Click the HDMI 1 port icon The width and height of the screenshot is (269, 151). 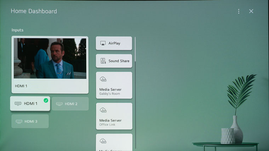pos(18,104)
